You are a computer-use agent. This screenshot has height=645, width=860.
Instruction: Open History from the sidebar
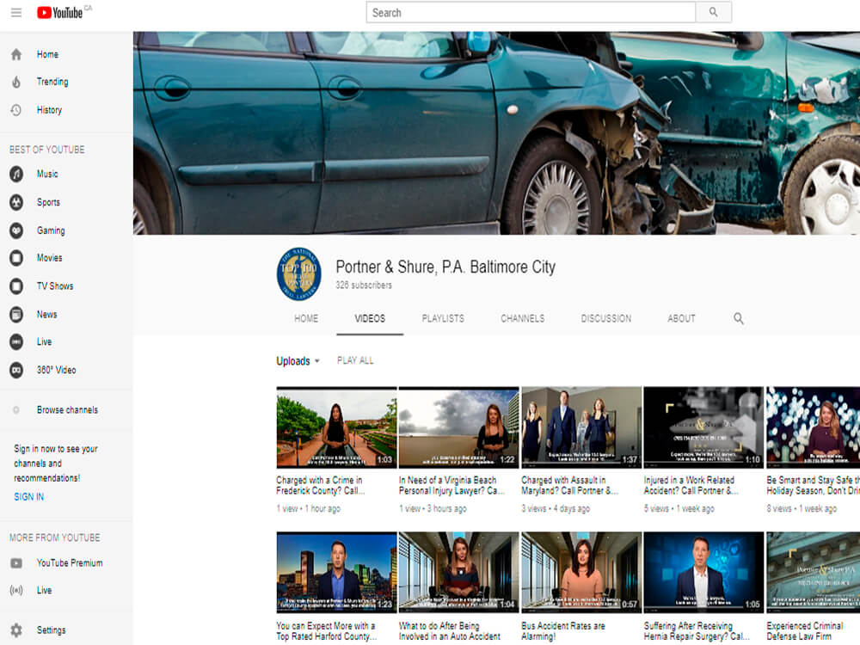point(49,110)
